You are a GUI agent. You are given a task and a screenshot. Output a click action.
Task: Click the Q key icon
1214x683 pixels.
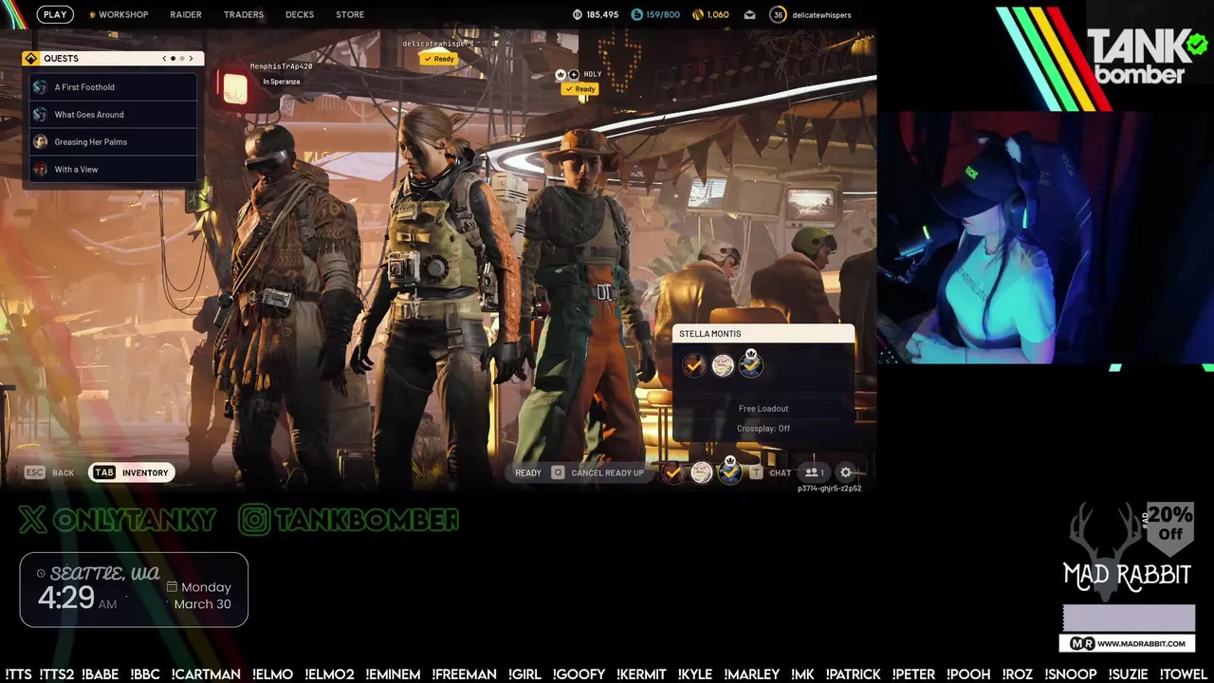tap(558, 472)
